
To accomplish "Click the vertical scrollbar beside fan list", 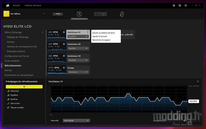I will (46, 53).
